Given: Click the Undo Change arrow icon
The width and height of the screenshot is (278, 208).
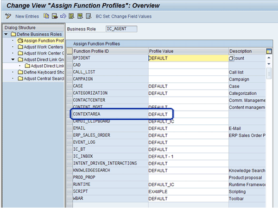Looking at the screenshot, I should (x=63, y=16).
